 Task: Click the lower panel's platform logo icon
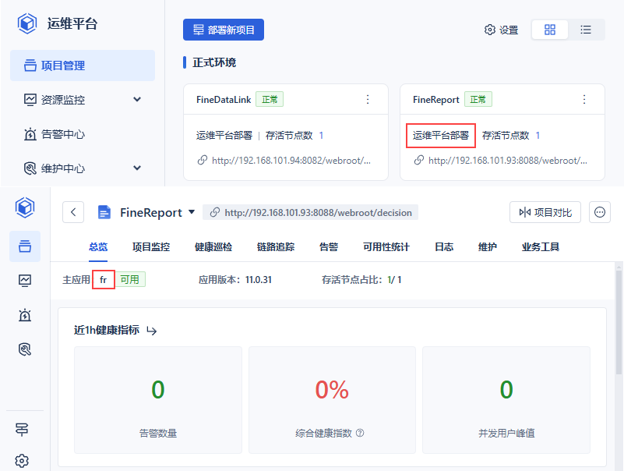tap(25, 207)
